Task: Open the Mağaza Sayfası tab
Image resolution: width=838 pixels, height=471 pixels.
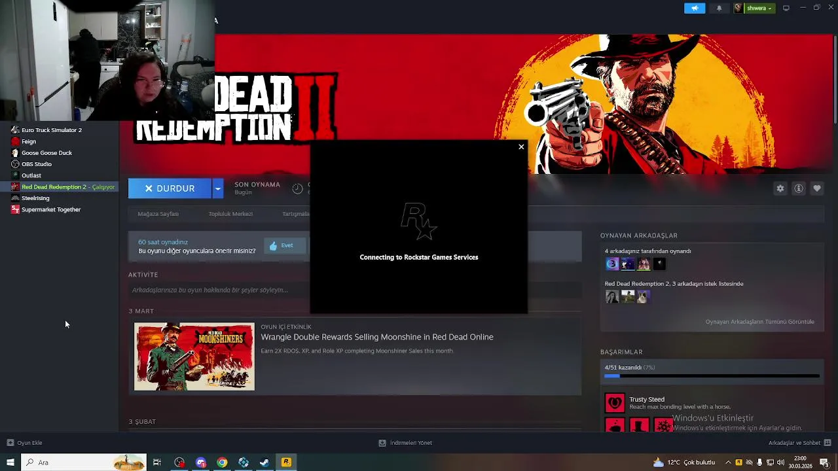Action: point(158,214)
